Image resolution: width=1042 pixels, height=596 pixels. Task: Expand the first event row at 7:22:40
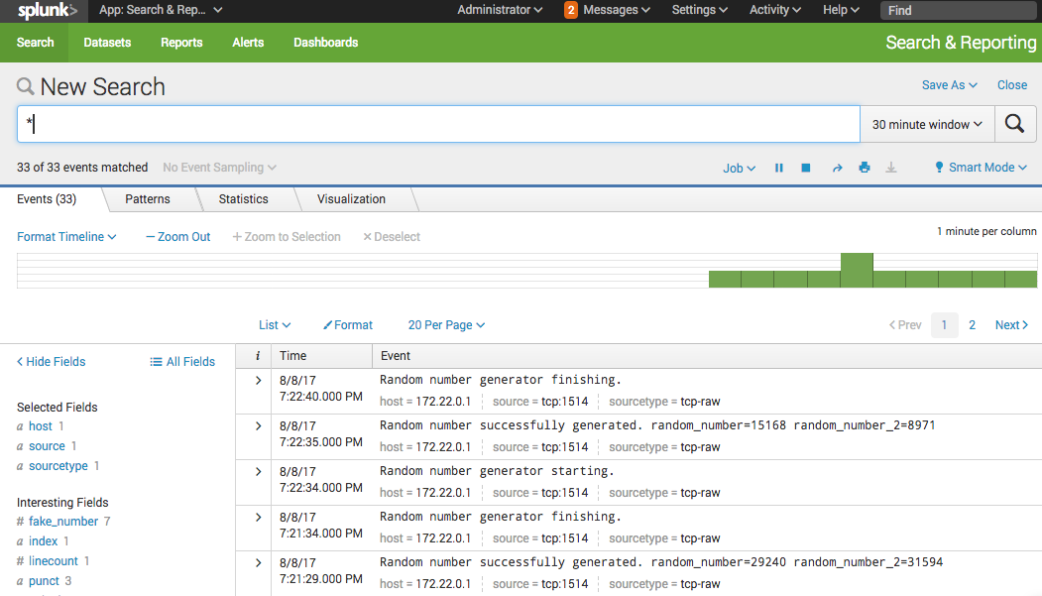258,381
